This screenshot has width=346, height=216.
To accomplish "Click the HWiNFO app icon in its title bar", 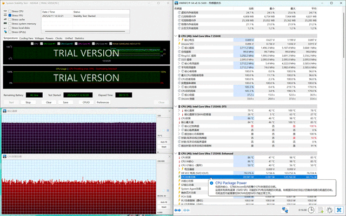I will click(176, 3).
